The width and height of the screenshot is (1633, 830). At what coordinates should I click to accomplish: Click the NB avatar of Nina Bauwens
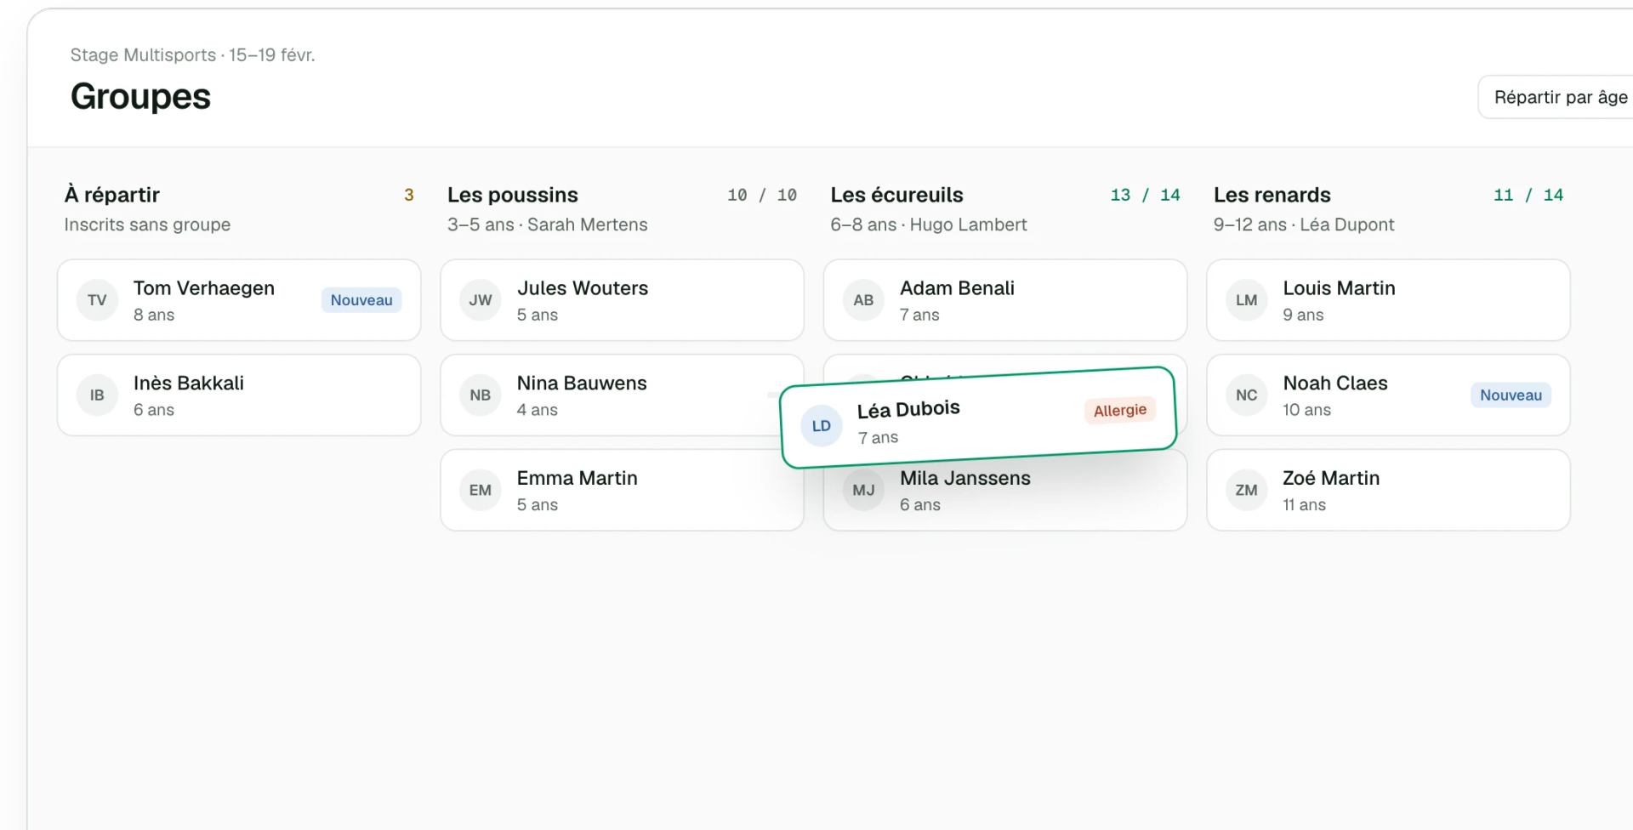[x=481, y=395]
